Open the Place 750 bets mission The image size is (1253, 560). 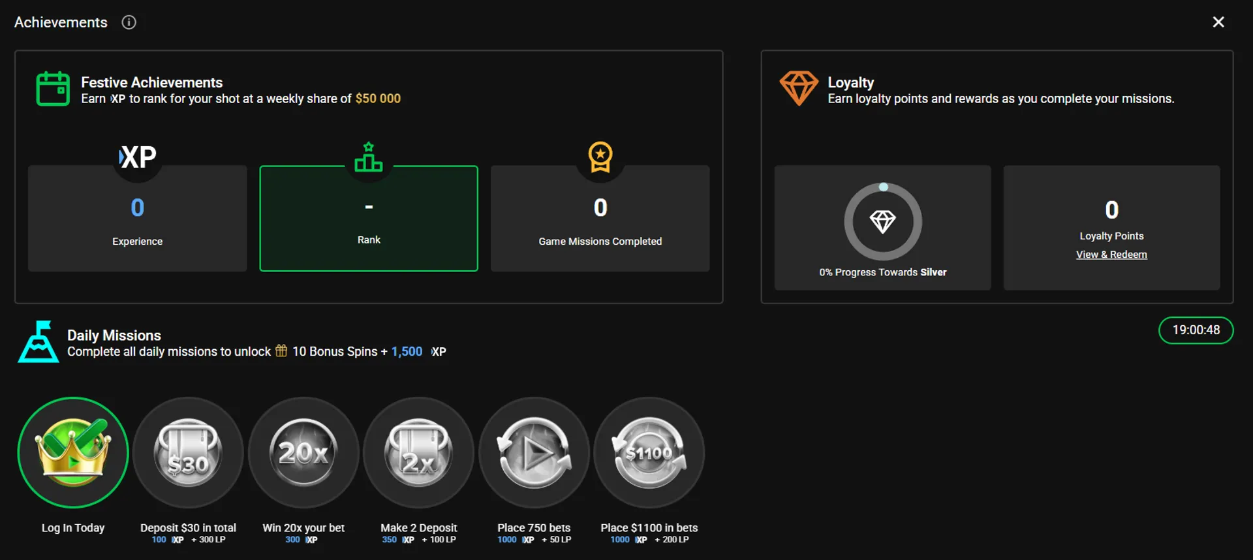point(534,452)
